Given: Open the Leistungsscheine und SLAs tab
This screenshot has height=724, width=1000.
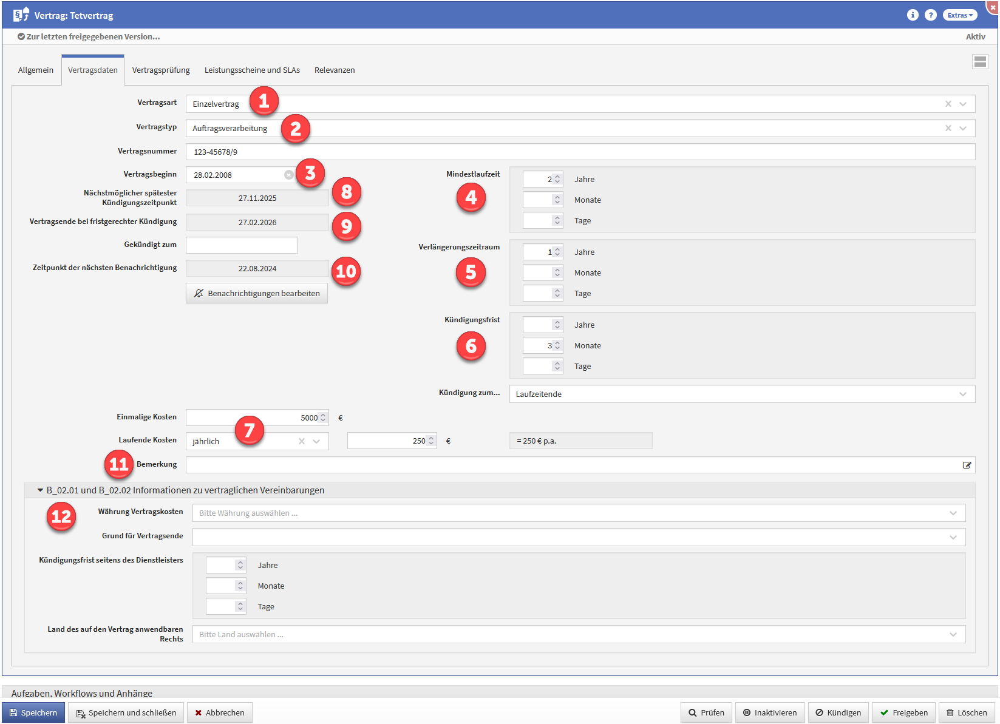Looking at the screenshot, I should click(252, 70).
